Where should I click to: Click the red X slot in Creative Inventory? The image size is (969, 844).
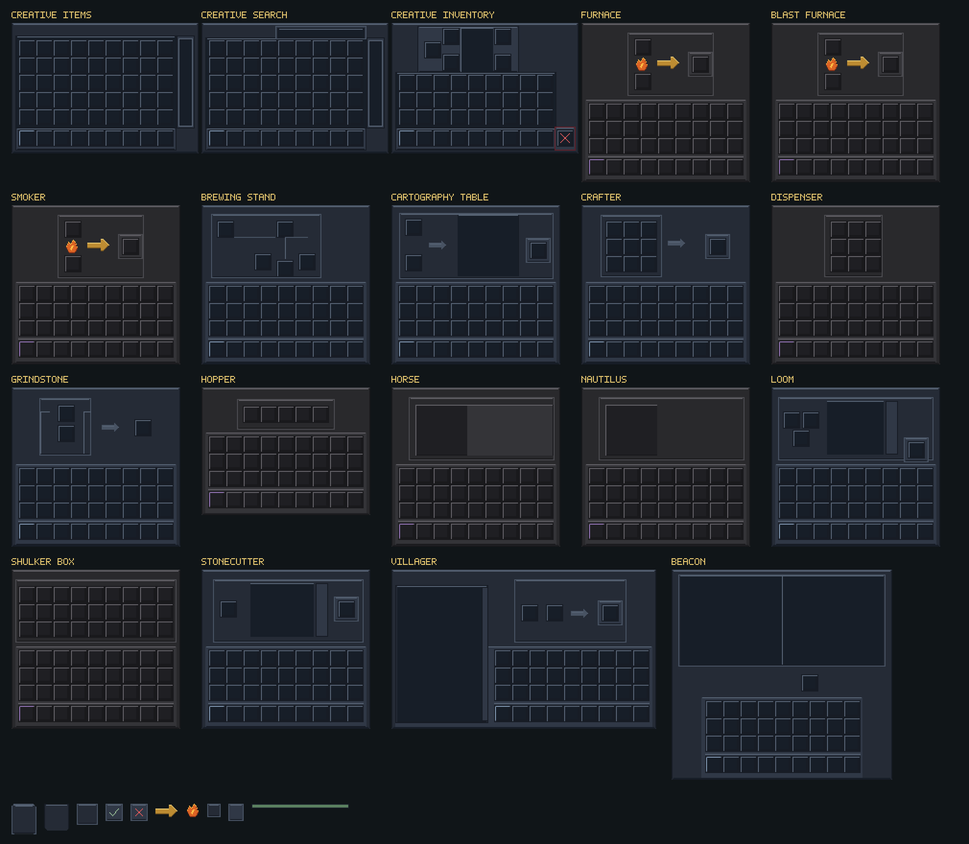click(x=565, y=139)
